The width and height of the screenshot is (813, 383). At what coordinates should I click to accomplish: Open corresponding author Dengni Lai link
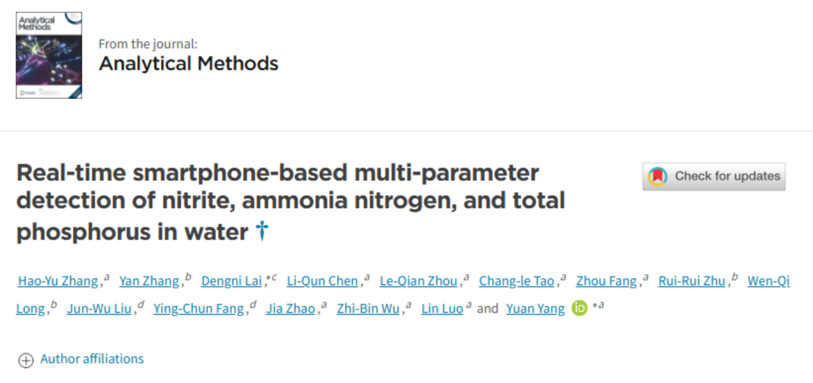pos(231,281)
